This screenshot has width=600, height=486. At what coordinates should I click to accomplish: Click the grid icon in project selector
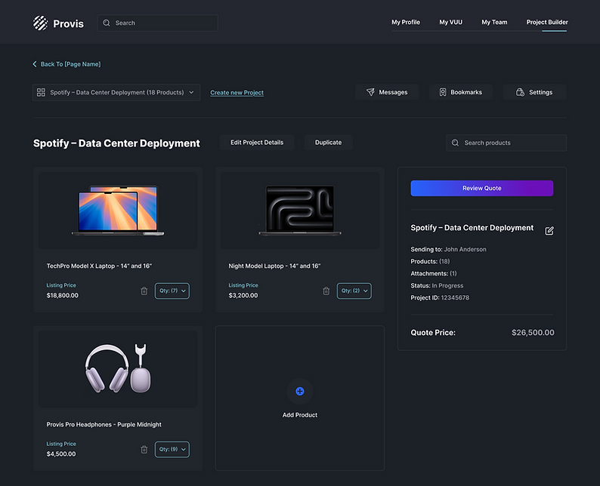(41, 93)
